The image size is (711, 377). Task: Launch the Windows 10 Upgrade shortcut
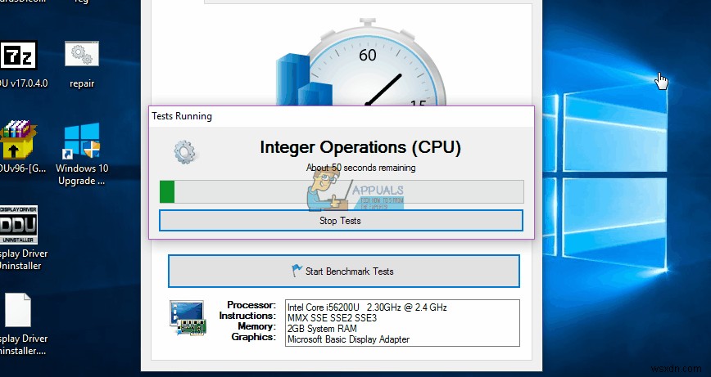point(82,140)
